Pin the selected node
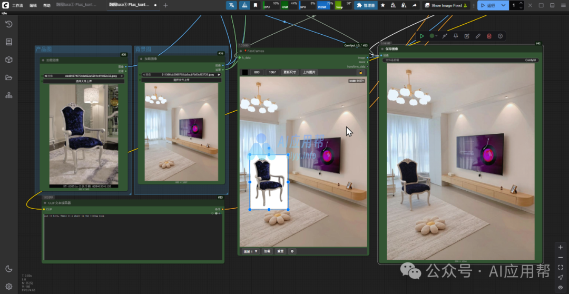 pos(456,36)
